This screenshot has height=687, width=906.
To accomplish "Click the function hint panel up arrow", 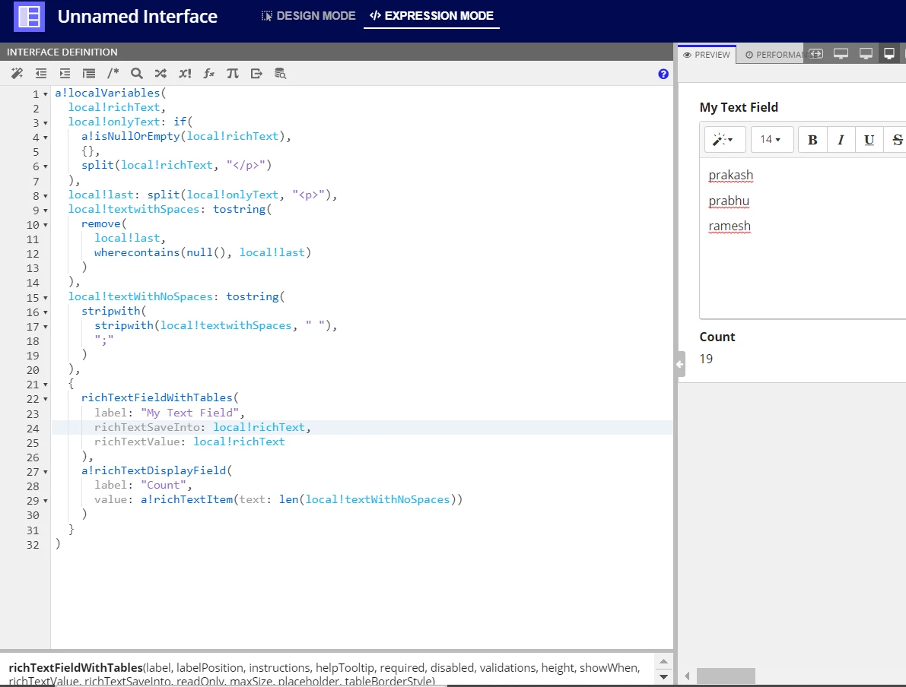I will [x=663, y=662].
